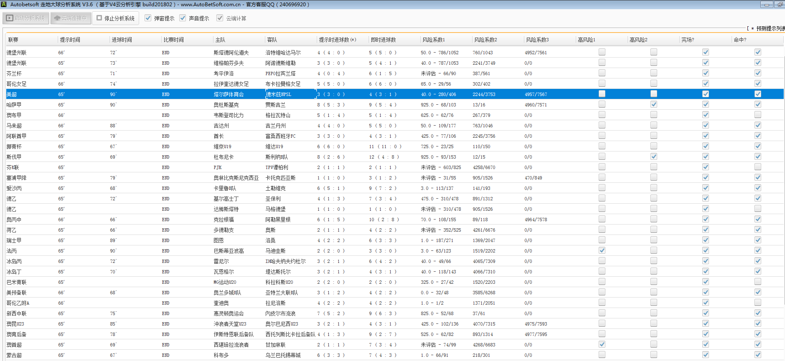Screen dimensions: 785x361
Task: Click the cloud icon on 云端连接中
Action: coord(57,18)
